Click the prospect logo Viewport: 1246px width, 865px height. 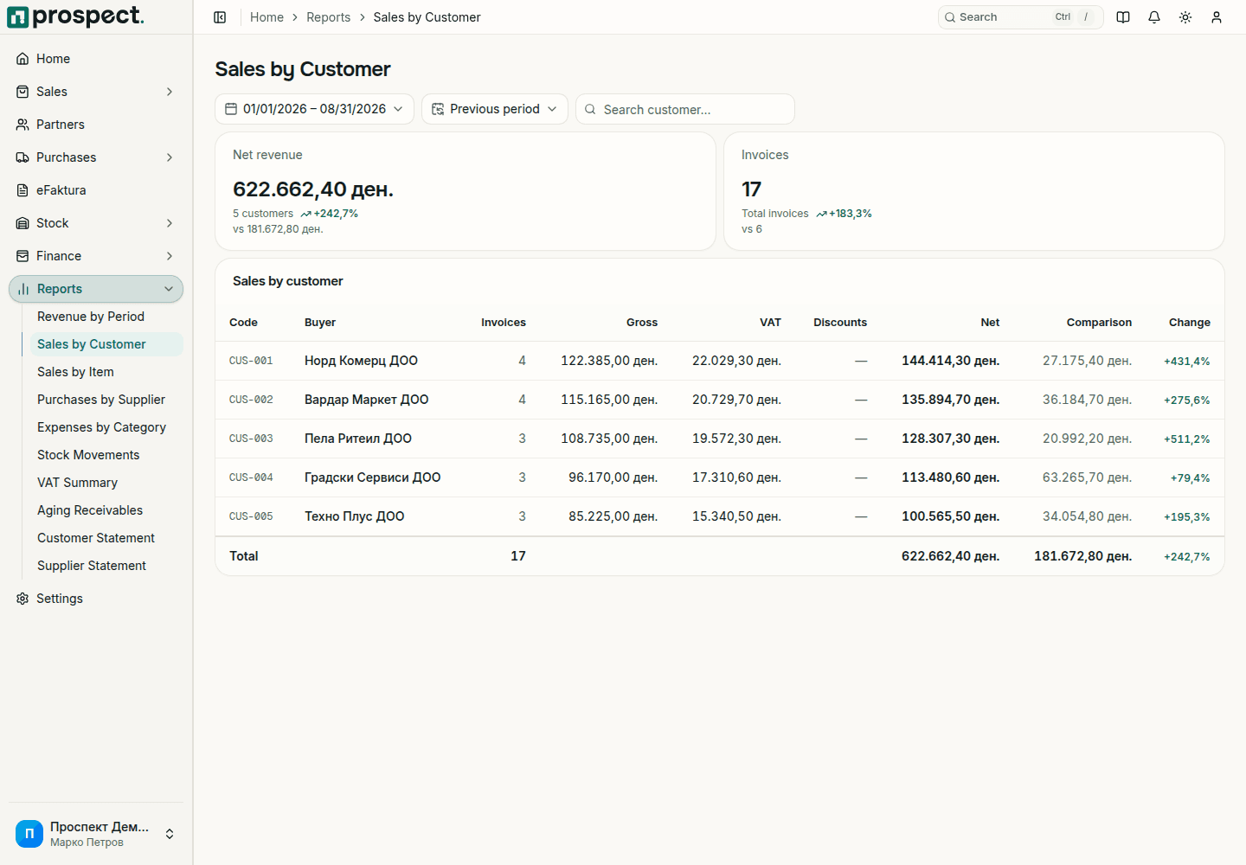[75, 16]
